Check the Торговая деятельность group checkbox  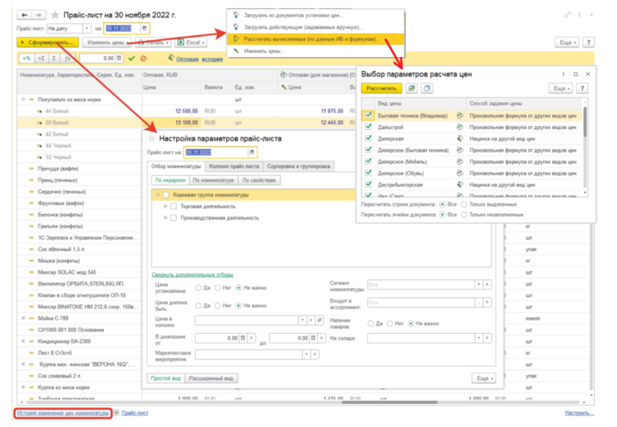174,207
